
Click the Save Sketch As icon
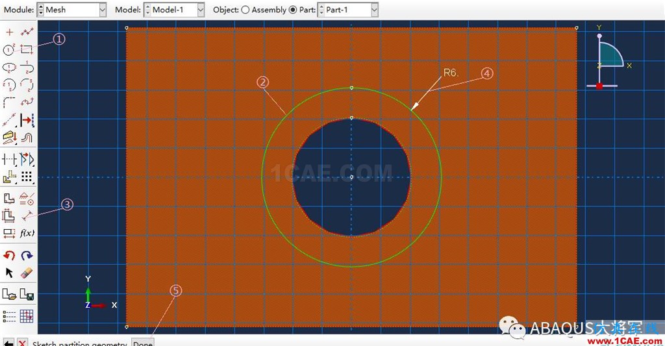click(x=27, y=294)
